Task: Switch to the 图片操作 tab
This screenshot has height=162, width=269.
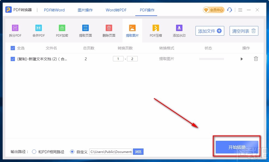Action: pos(85,10)
